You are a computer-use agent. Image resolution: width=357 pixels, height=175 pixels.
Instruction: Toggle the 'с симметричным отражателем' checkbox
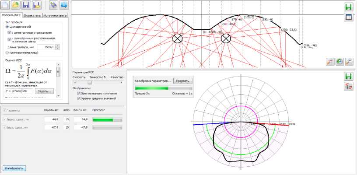(10, 32)
